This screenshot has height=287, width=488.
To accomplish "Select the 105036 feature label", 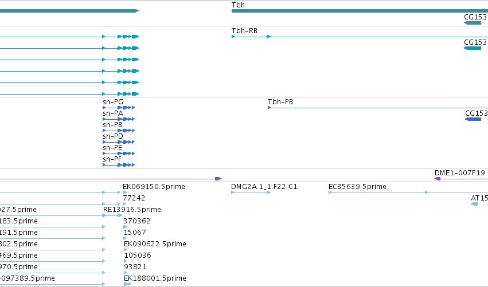I will pyautogui.click(x=138, y=255).
